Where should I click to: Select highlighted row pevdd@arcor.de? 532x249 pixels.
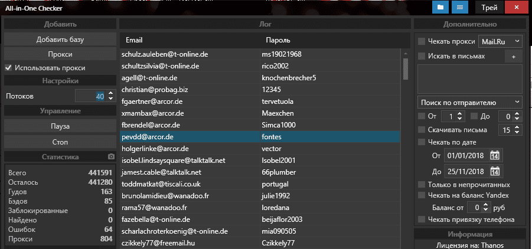point(260,137)
